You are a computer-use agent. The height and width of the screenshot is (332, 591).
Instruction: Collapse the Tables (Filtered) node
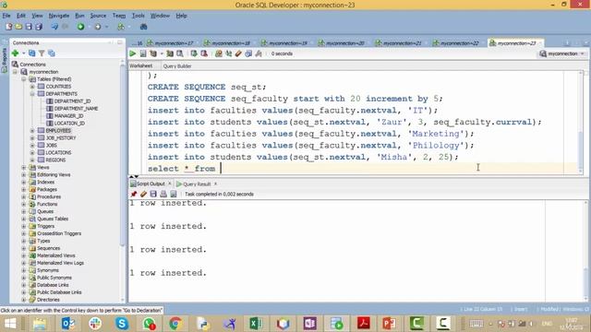24,79
